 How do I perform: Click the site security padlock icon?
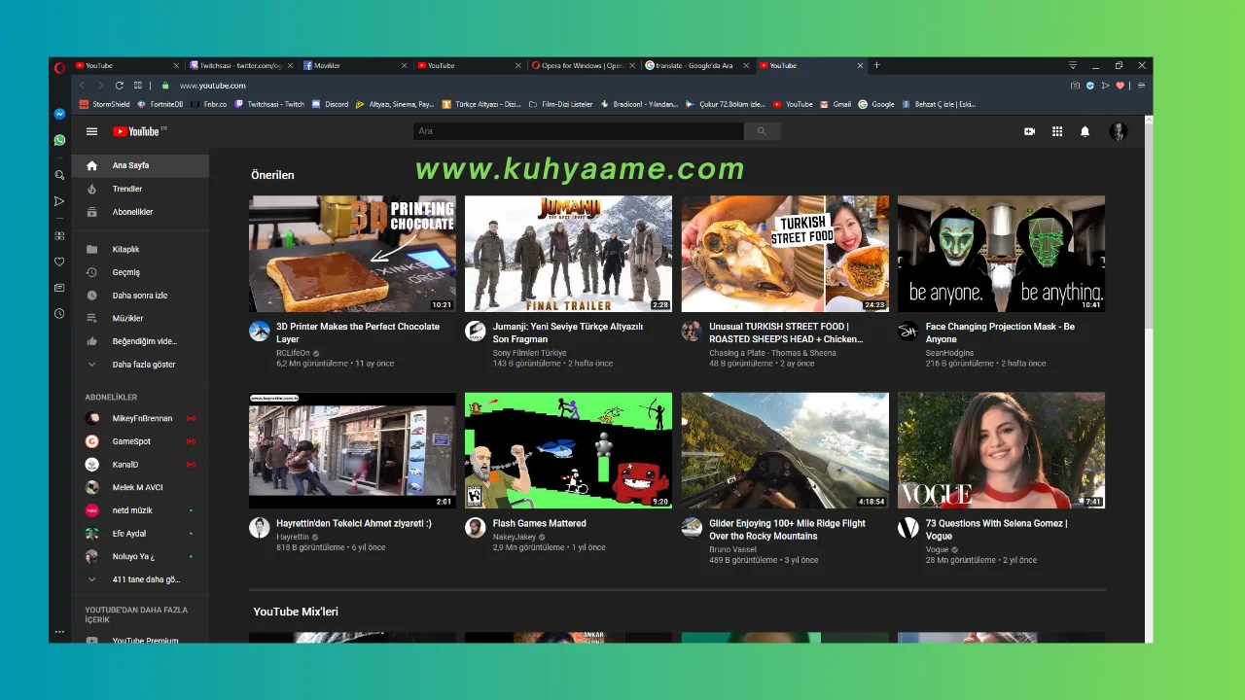coord(165,86)
